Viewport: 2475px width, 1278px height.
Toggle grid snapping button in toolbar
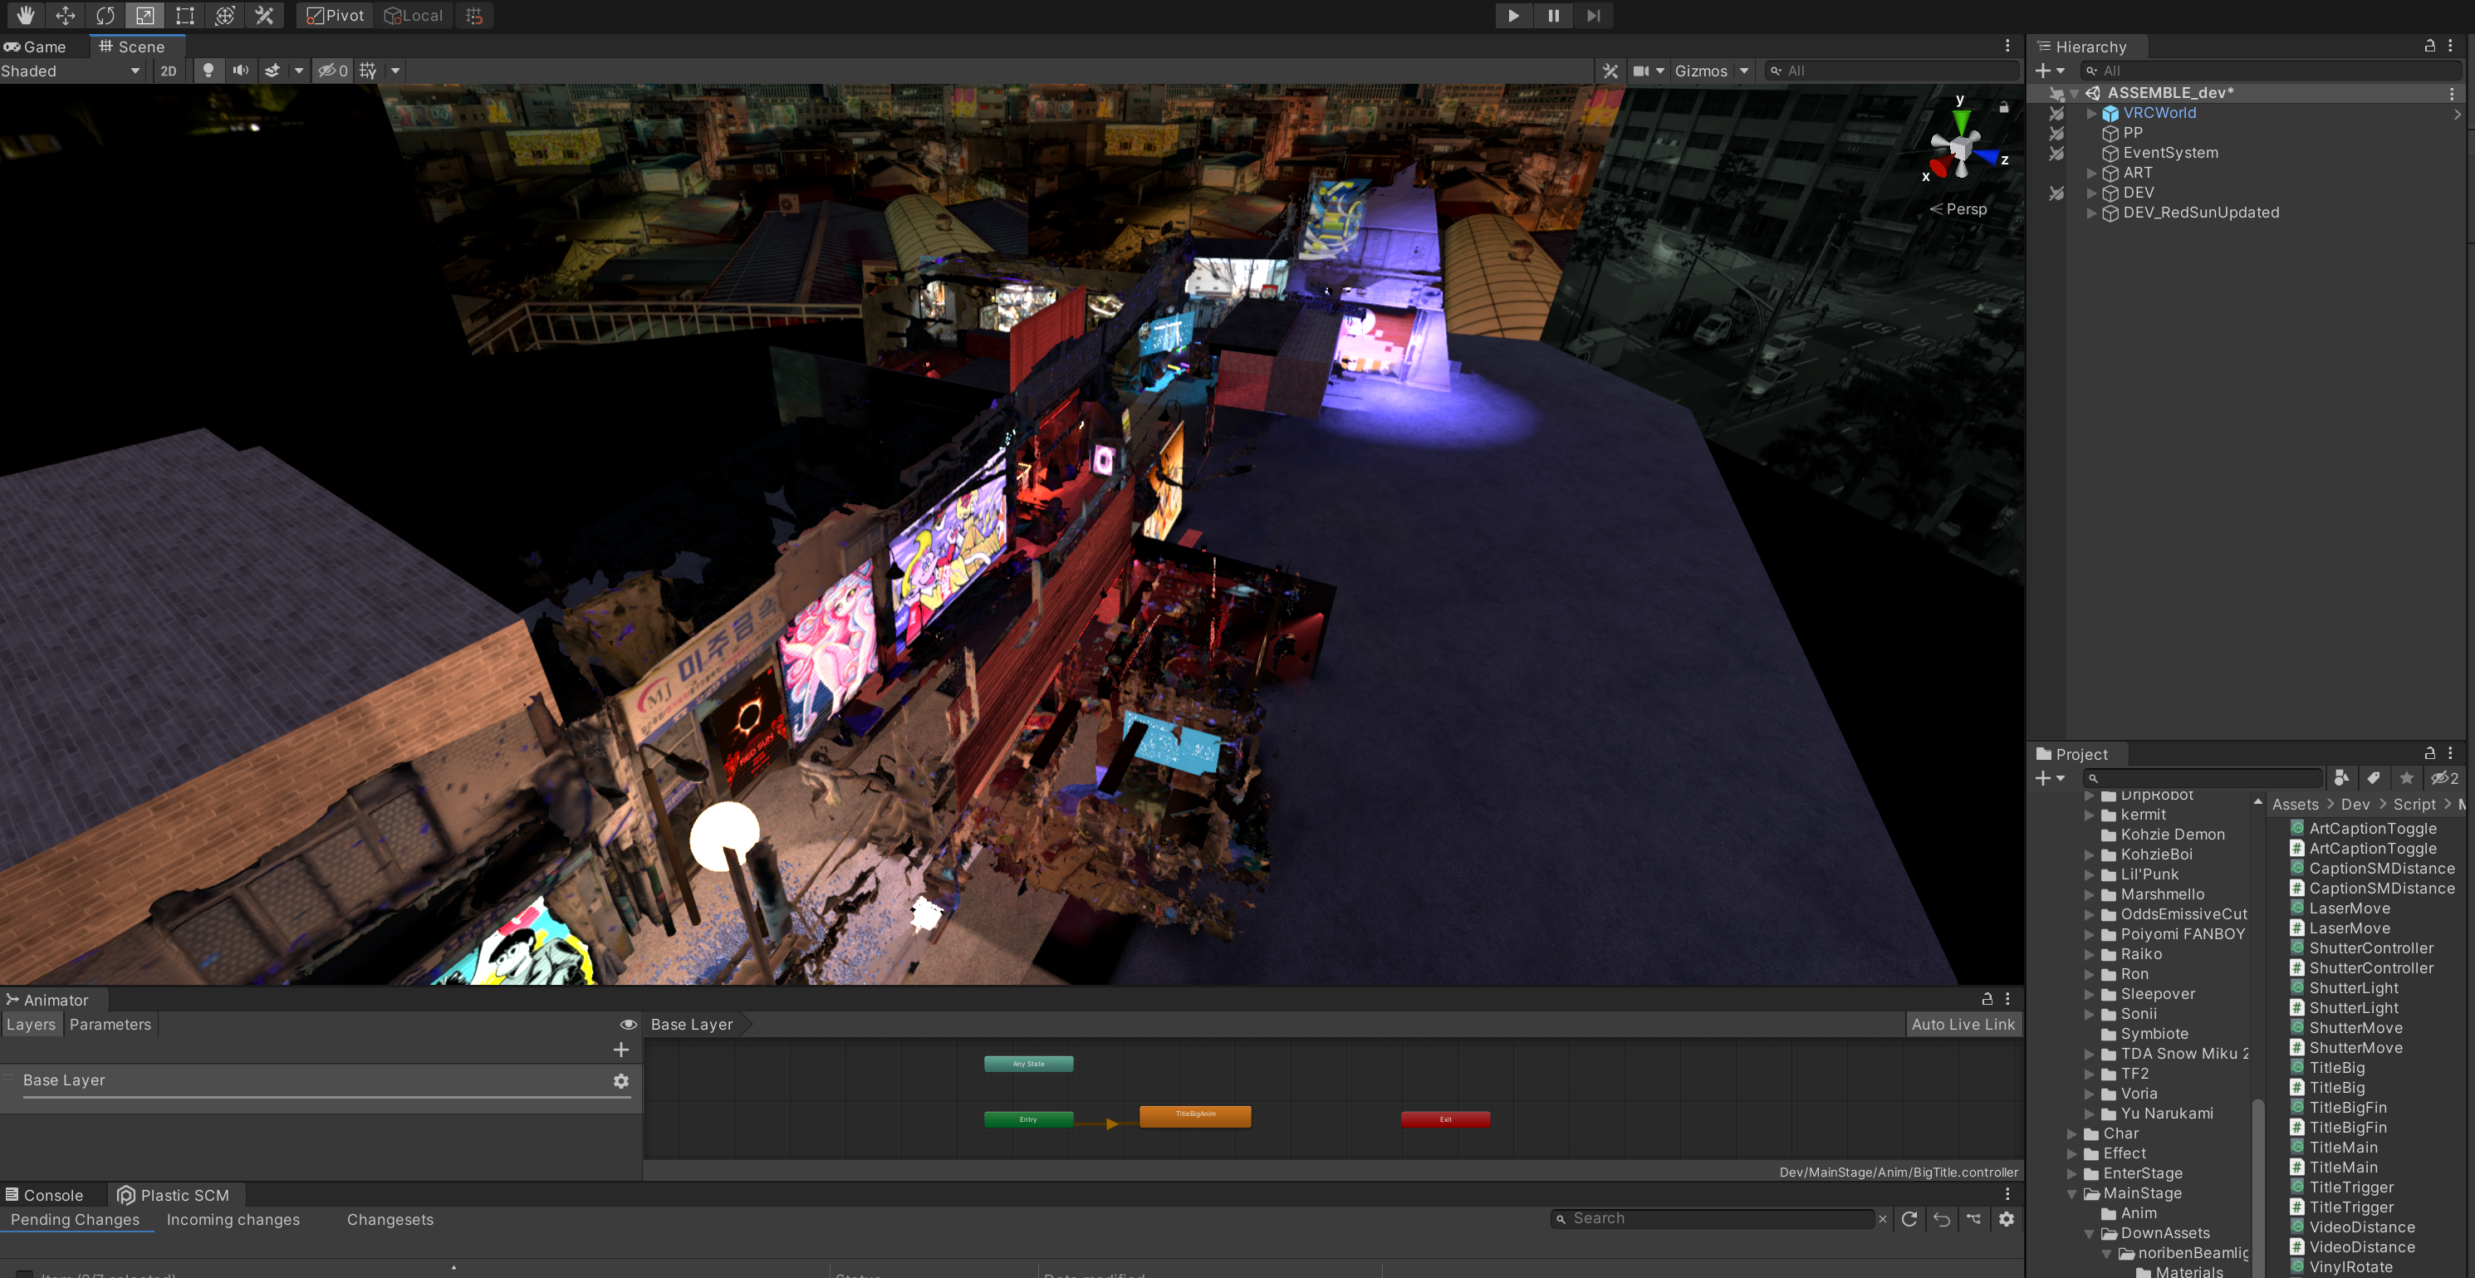click(x=473, y=16)
